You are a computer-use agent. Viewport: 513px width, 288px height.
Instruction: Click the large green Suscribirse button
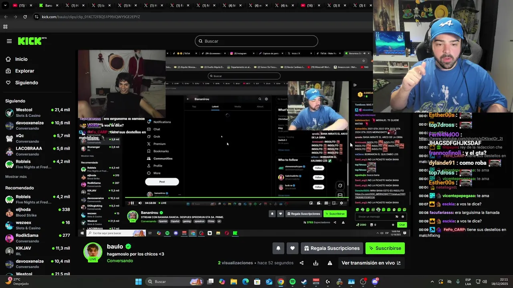coord(385,248)
